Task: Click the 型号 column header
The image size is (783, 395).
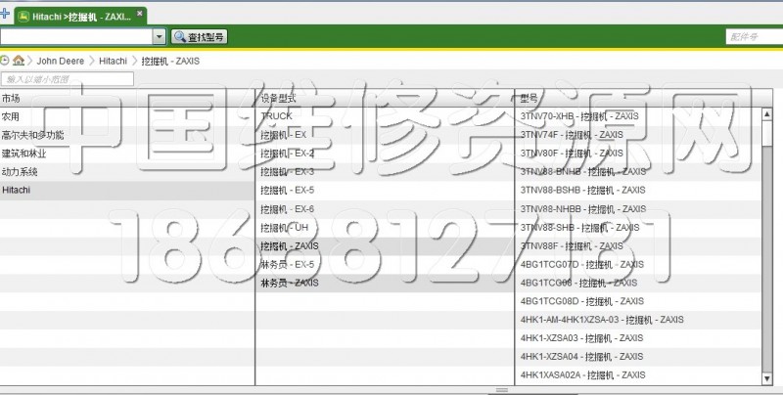Action: click(x=644, y=98)
